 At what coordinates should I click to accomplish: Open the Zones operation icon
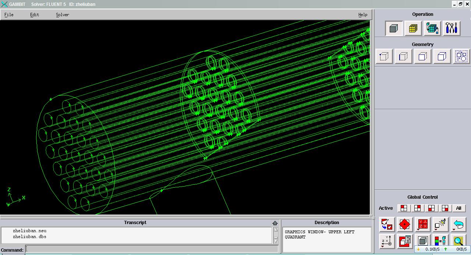point(432,28)
